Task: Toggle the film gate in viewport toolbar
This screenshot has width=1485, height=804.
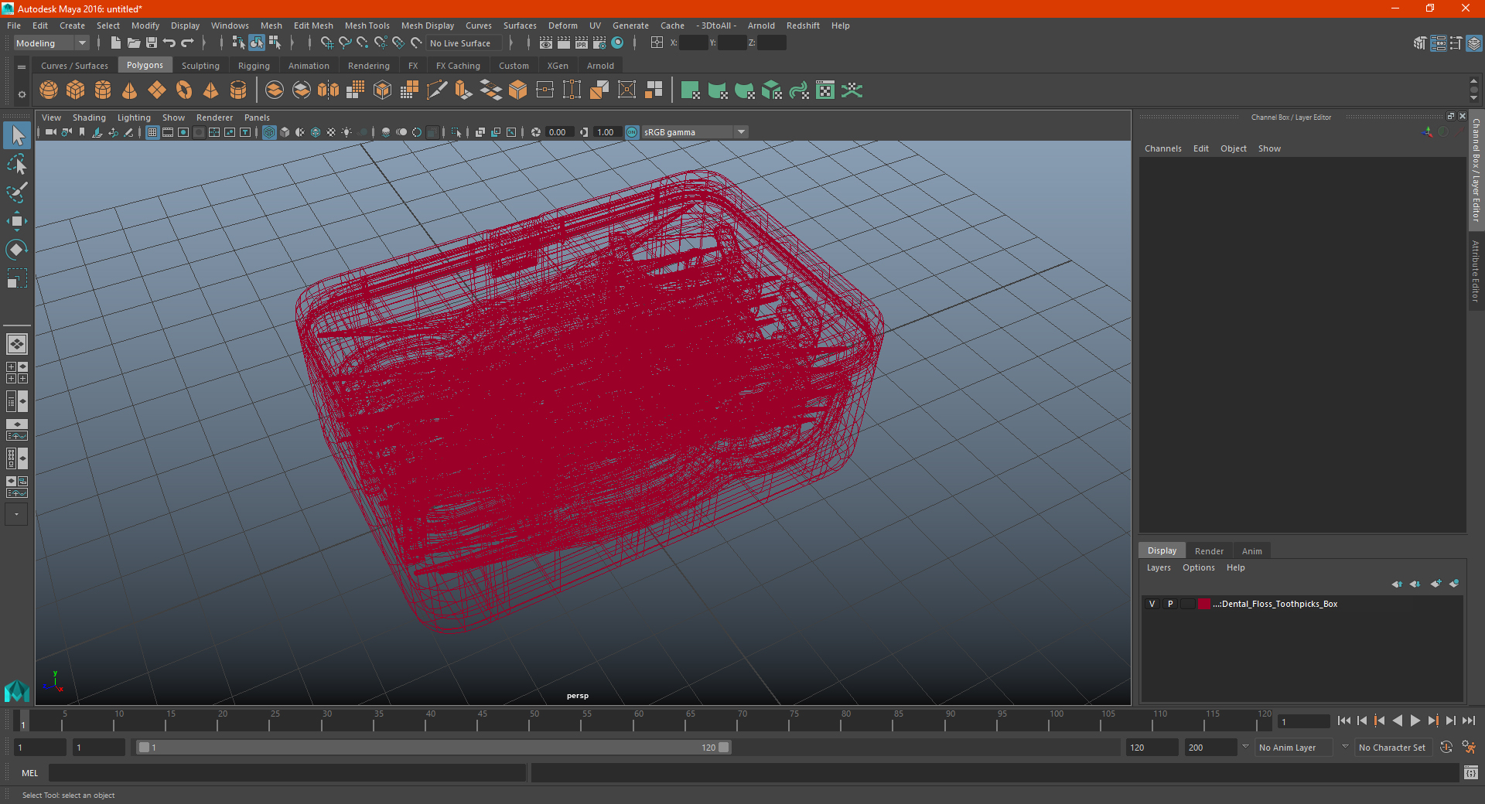Action: pyautogui.click(x=168, y=132)
